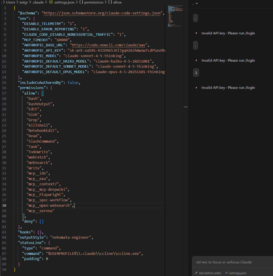Click the "mcp__mcp-deepwiki" entry
This screenshot has width=273, height=276.
47,190
